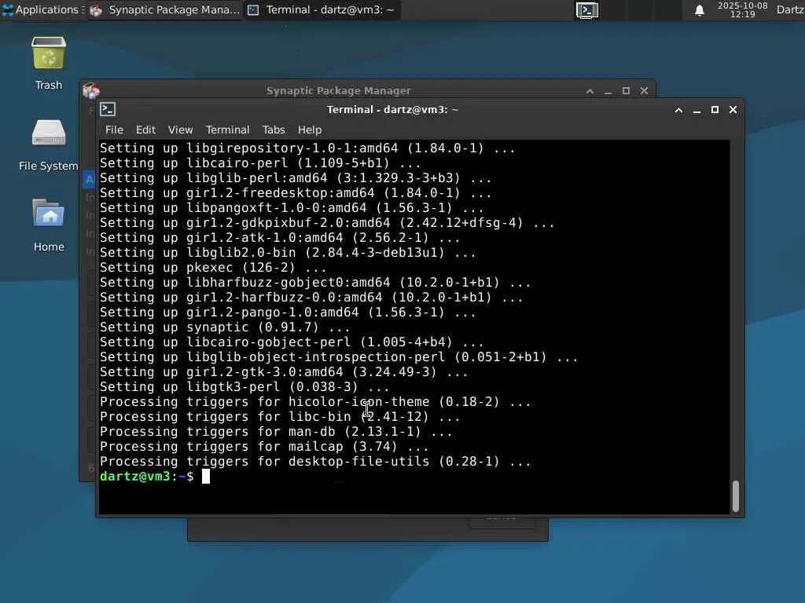Screen dimensions: 805x603
Task: Roll up the Synaptic Package Manager window
Action: coord(590,91)
